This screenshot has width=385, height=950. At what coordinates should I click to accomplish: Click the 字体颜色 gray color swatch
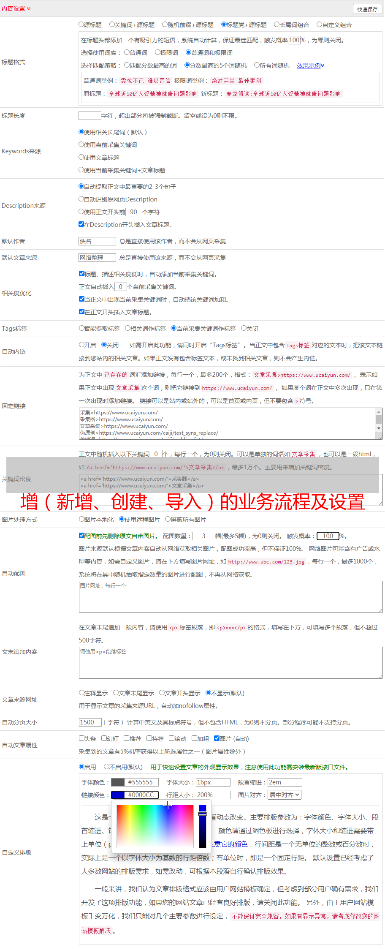118,782
